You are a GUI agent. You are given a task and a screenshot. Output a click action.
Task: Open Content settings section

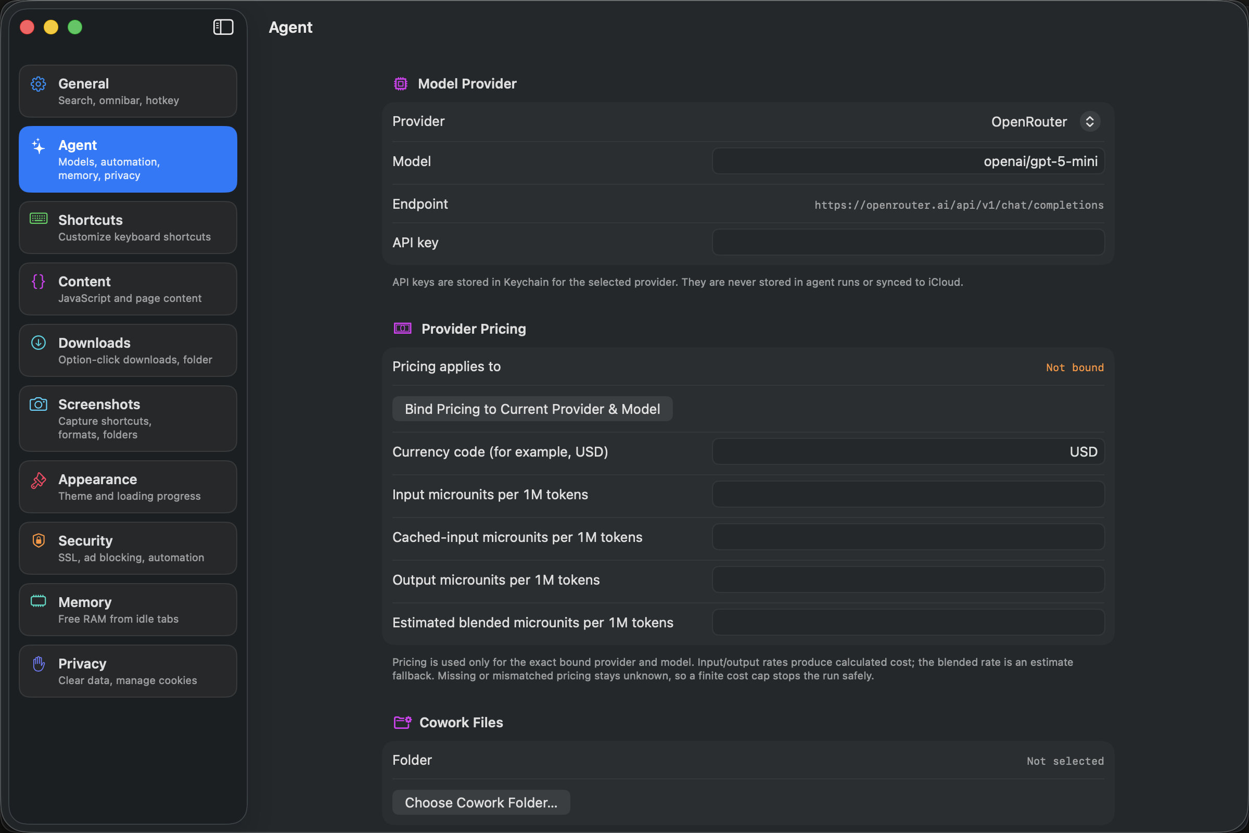(128, 289)
